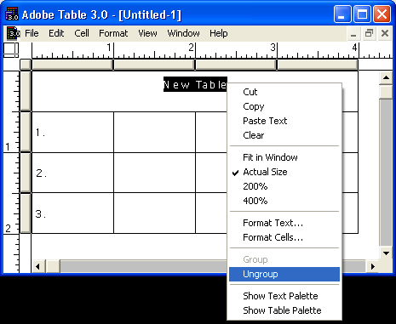Select Clear in the context menu
Image resolution: width=396 pixels, height=324 pixels.
(x=284, y=135)
